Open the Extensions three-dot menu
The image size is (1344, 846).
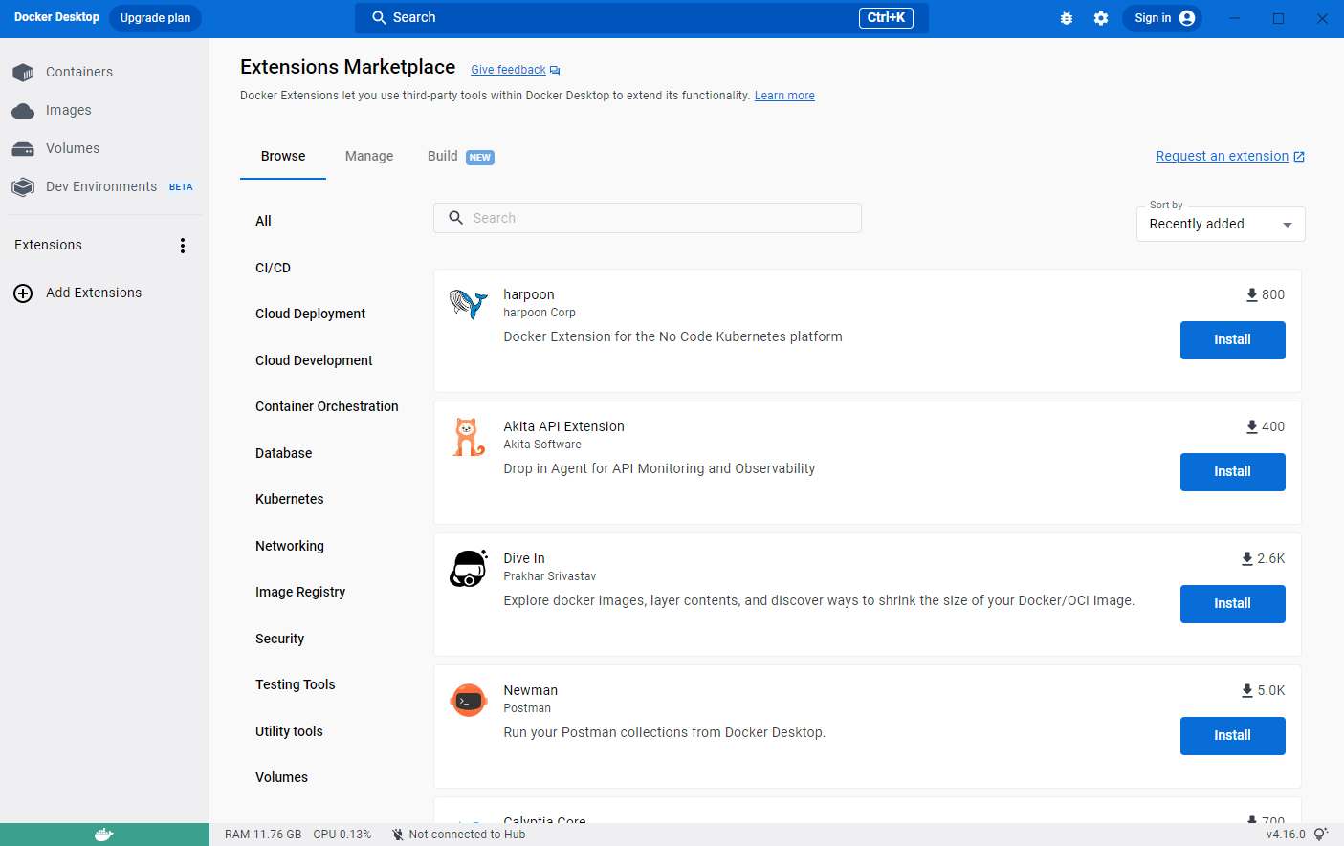[x=183, y=246]
